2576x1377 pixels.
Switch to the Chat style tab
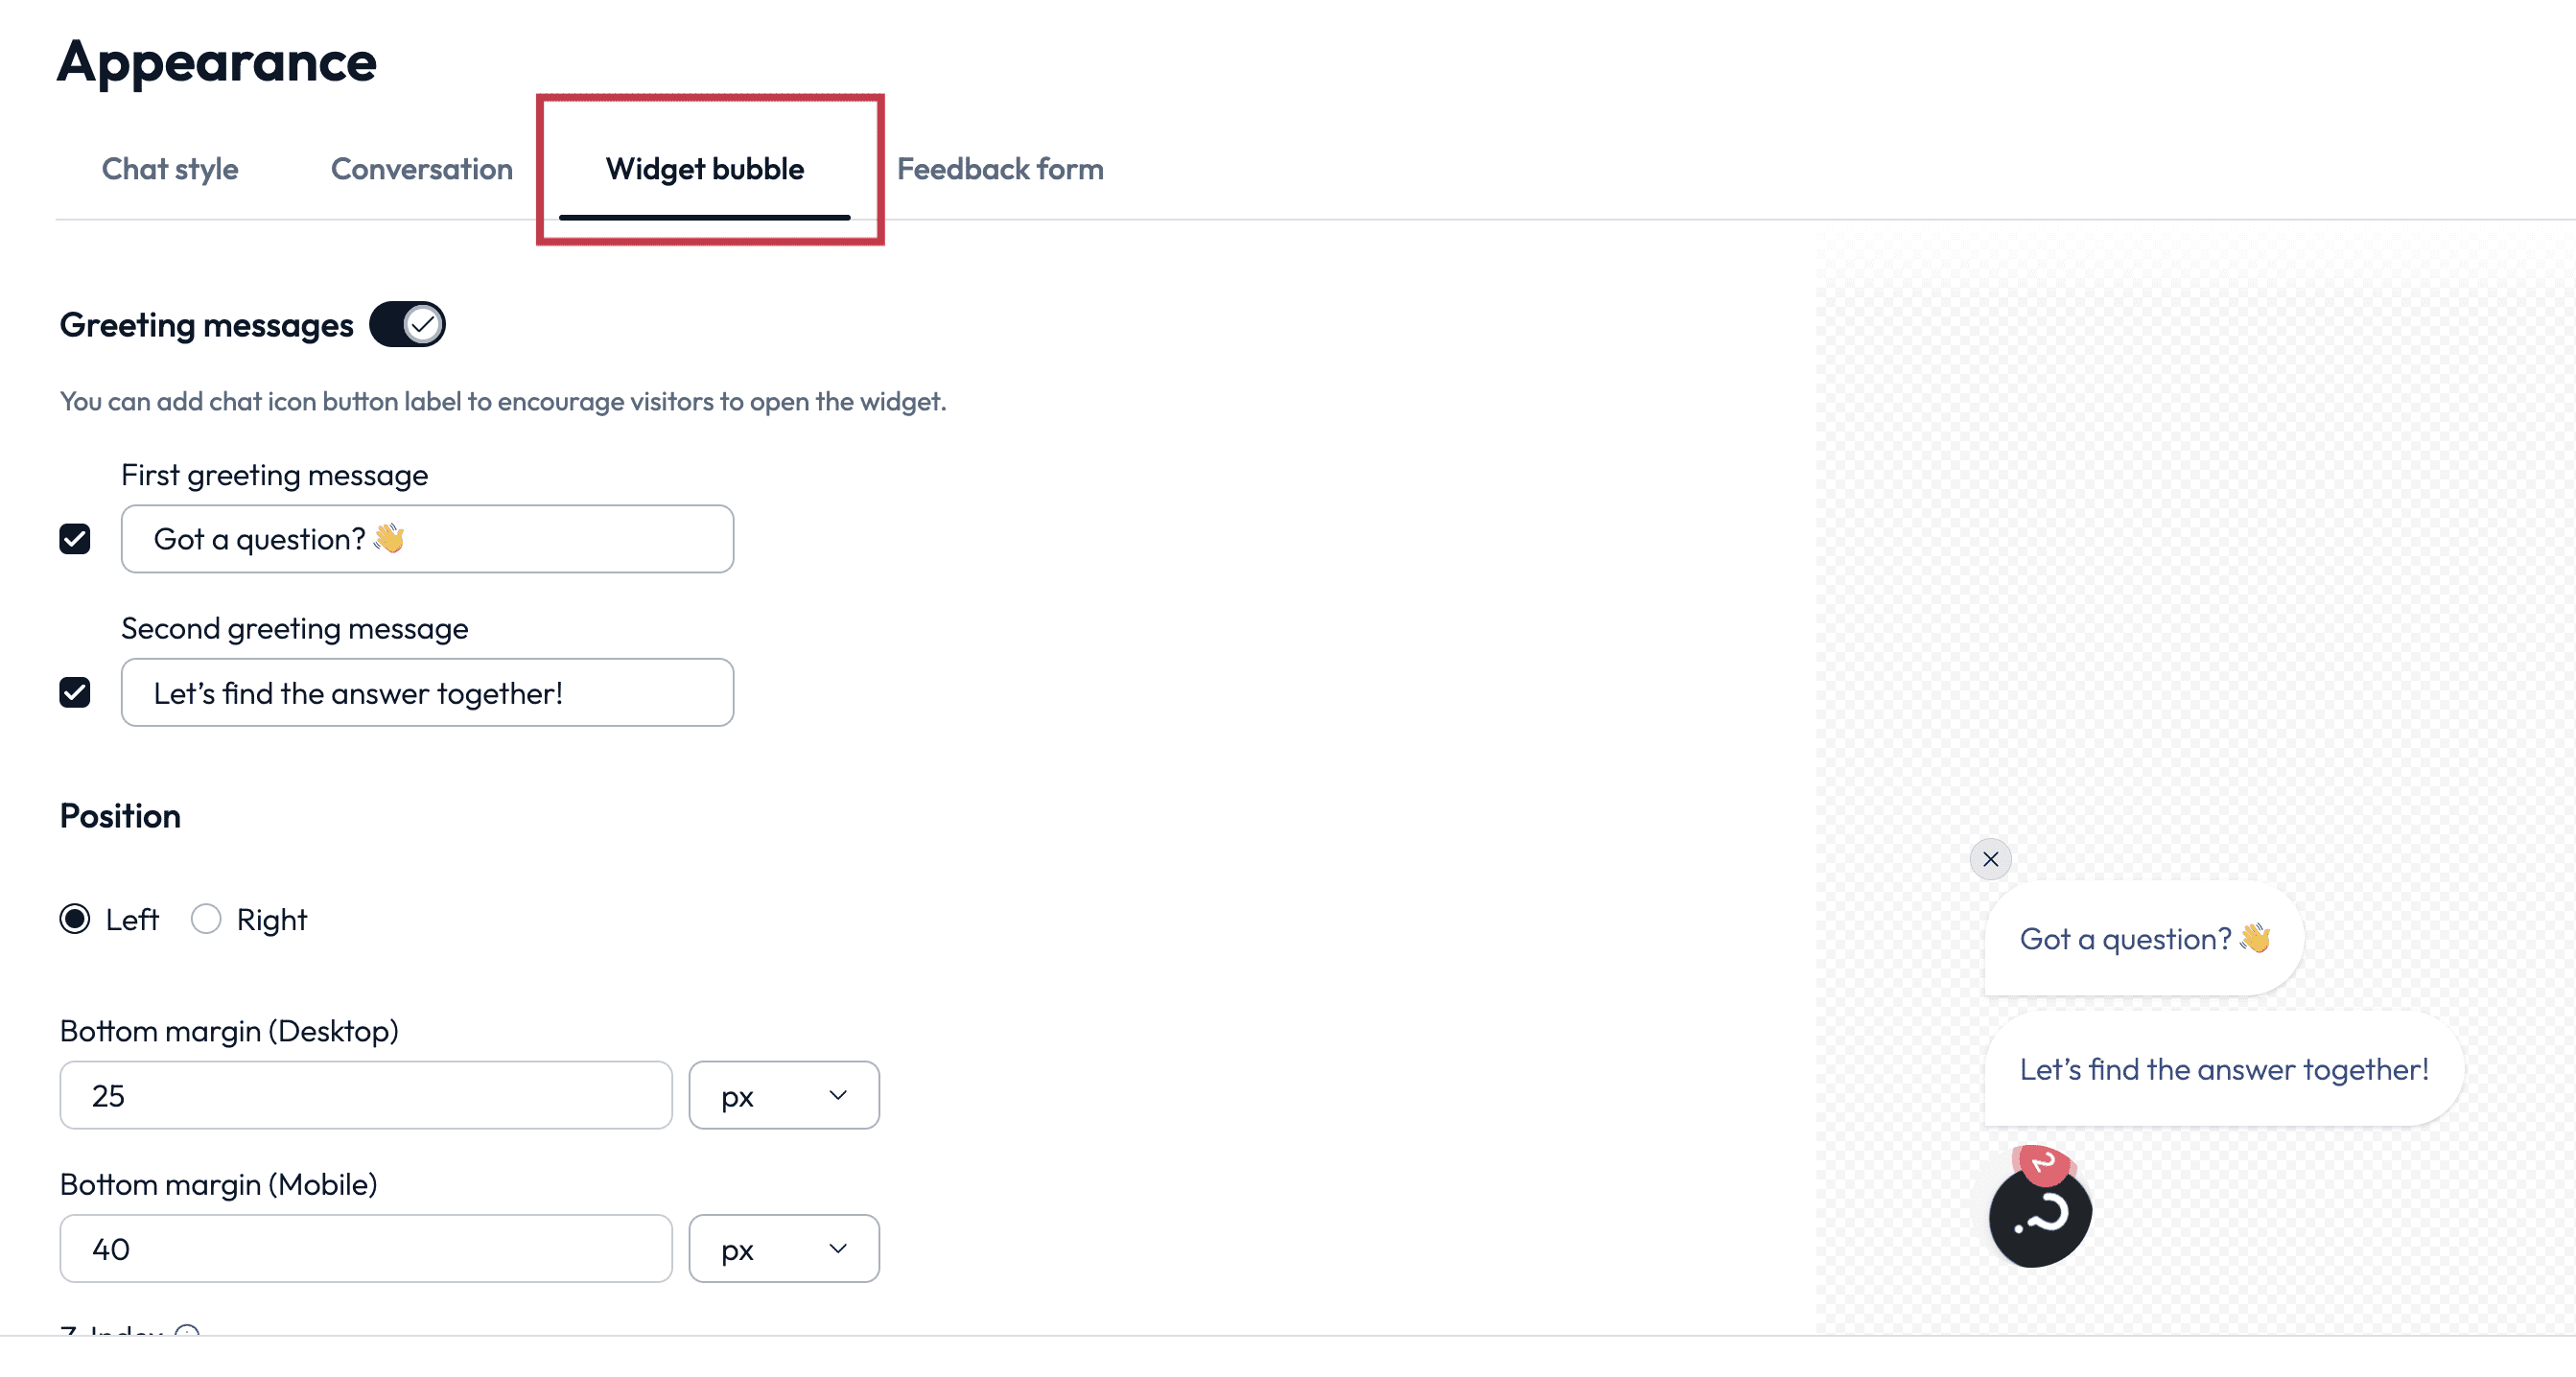pyautogui.click(x=170, y=169)
